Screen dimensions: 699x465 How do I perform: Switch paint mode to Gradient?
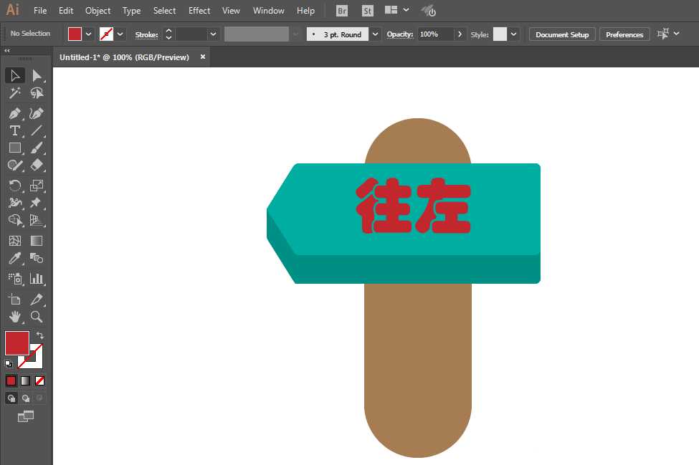point(25,381)
